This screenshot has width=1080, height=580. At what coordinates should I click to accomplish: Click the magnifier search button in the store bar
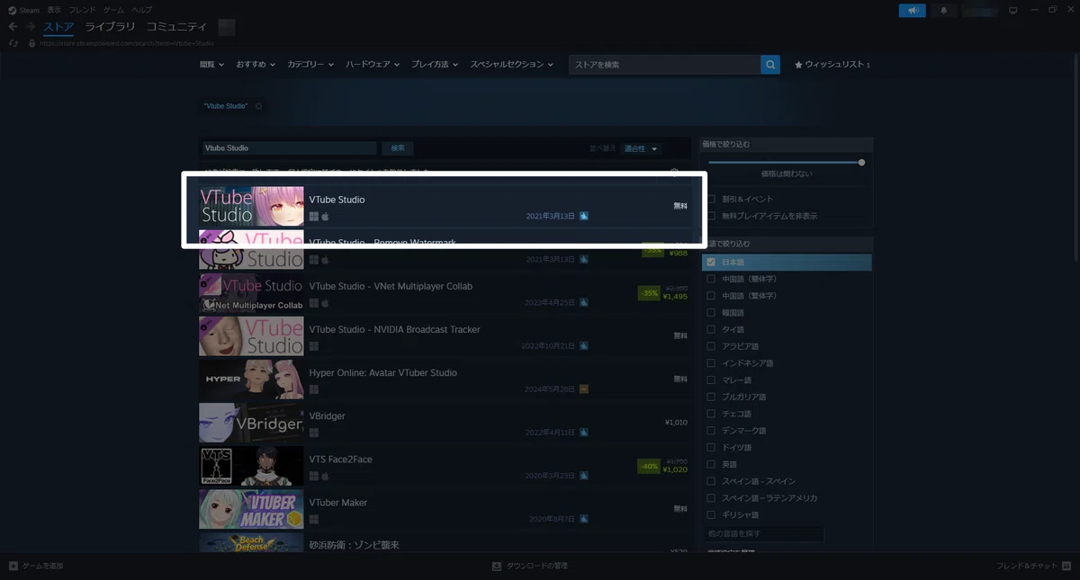pyautogui.click(x=769, y=65)
